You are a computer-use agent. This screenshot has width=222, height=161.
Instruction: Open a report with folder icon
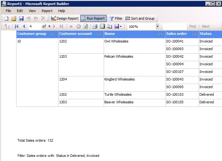[x=14, y=18]
